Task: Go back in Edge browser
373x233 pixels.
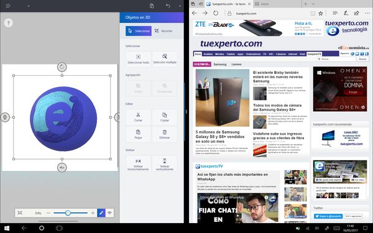Action: click(x=195, y=13)
